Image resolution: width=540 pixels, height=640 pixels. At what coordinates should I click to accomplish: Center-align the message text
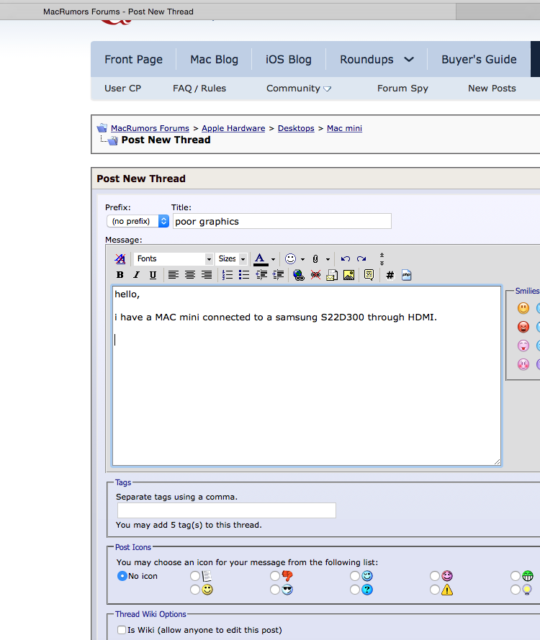pyautogui.click(x=190, y=275)
